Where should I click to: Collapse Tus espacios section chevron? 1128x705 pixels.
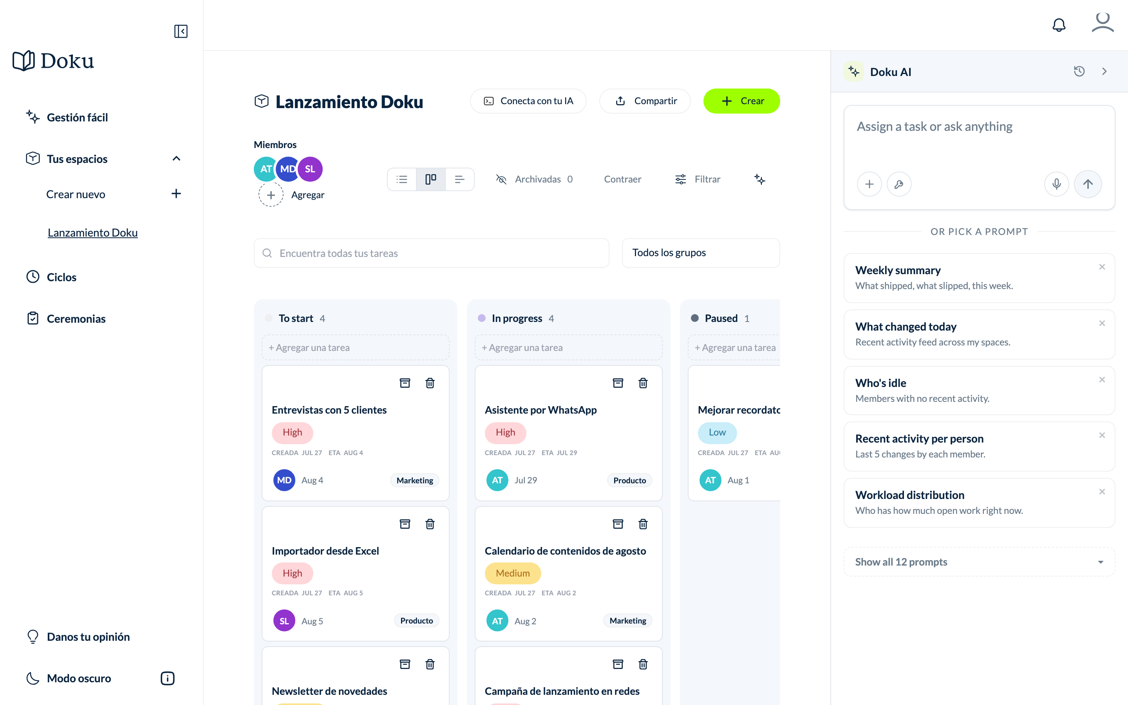[x=176, y=159]
